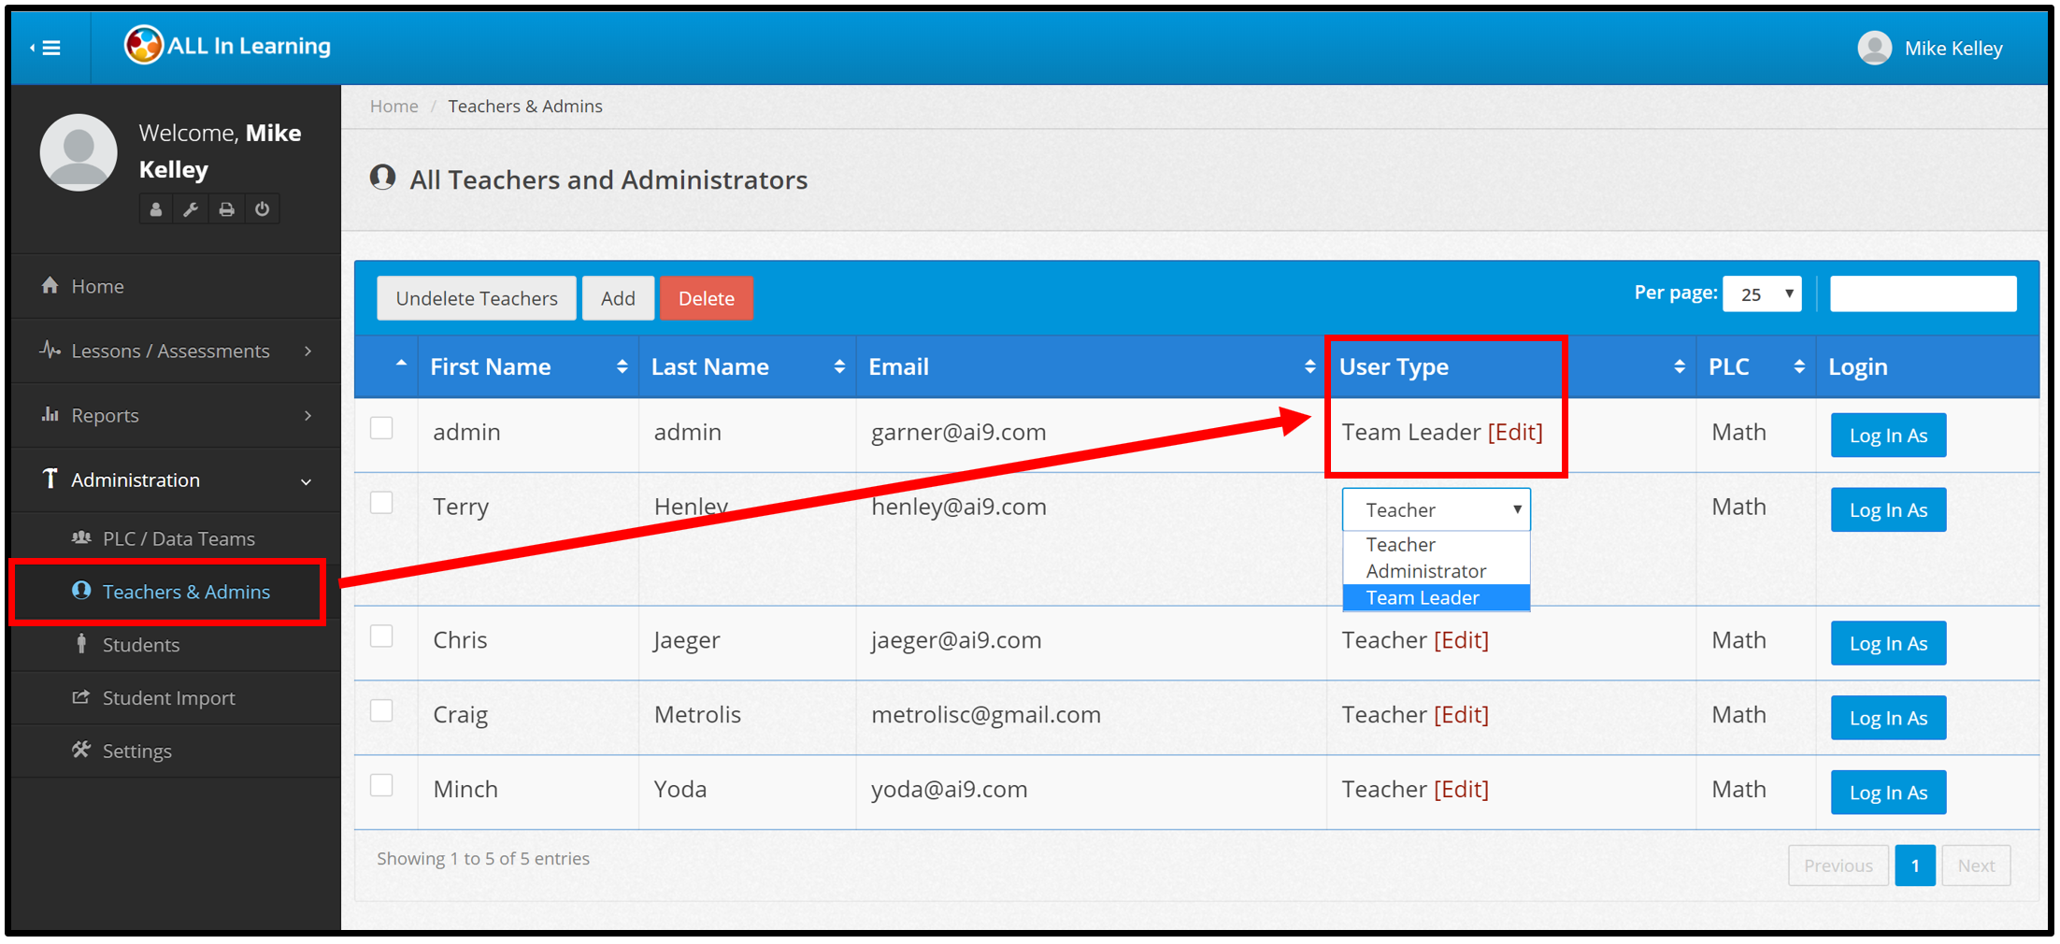Click Log In As for Craig Metrolis
This screenshot has width=2060, height=944.
tap(1887, 718)
